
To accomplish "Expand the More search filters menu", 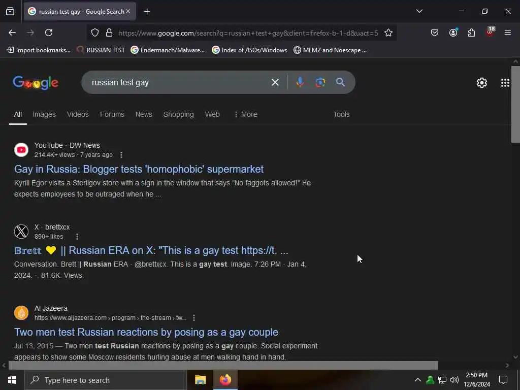I will [x=246, y=114].
